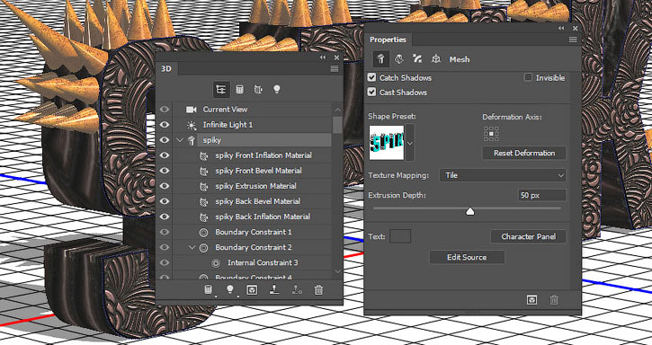Enable the Invisible checkbox

(528, 77)
